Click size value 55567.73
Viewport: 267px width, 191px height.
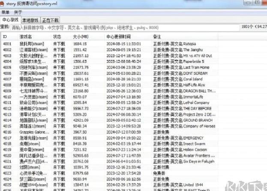81,108
